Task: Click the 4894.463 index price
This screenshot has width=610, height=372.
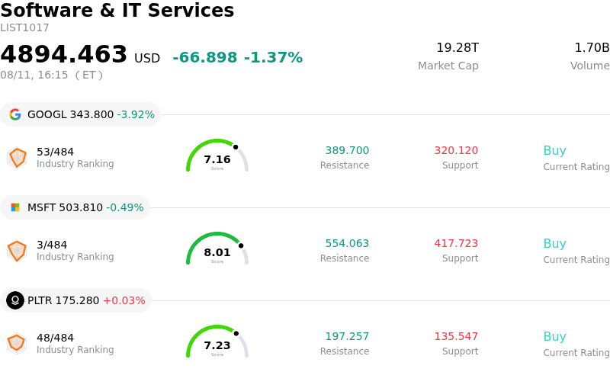Action: (64, 54)
